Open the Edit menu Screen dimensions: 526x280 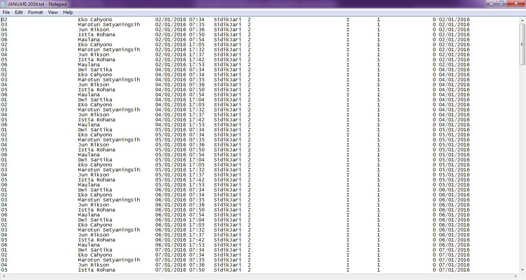[x=19, y=12]
